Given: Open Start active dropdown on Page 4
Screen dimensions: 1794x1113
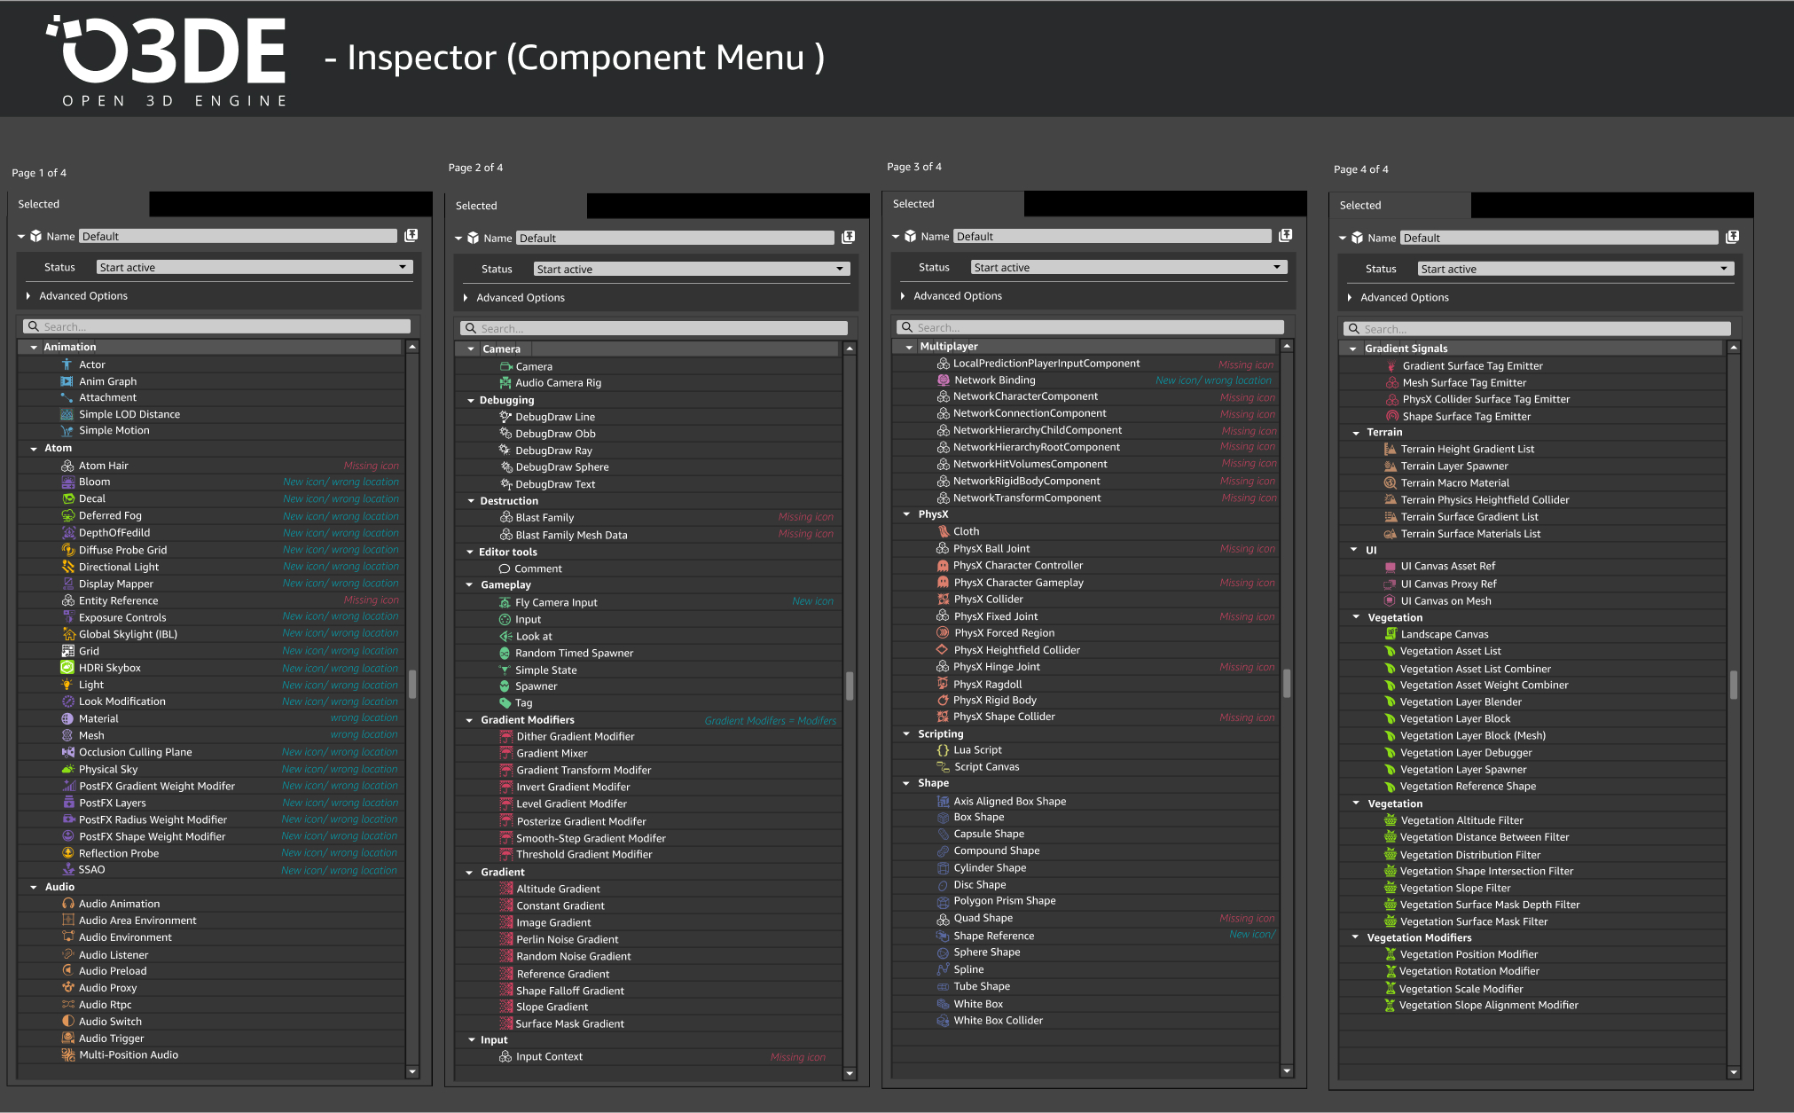Looking at the screenshot, I should click(x=1576, y=269).
